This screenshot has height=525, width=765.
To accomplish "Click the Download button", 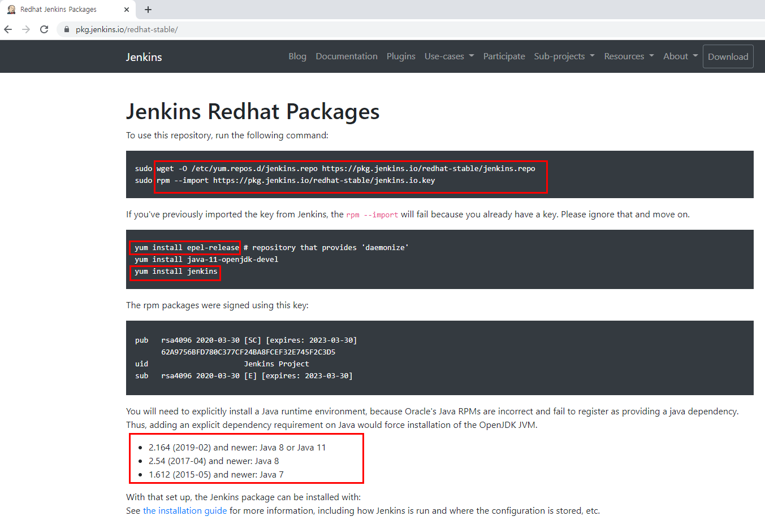I will 728,56.
